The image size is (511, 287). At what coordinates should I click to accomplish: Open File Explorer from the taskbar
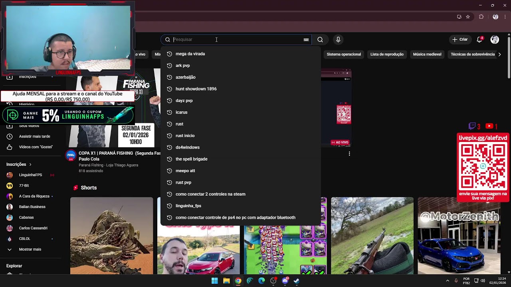click(226, 281)
